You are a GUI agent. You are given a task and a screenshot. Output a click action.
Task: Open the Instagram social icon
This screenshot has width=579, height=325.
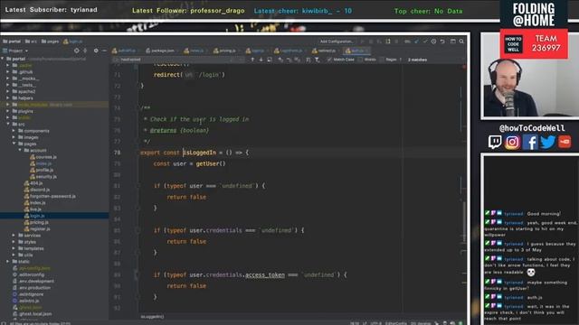point(512,142)
